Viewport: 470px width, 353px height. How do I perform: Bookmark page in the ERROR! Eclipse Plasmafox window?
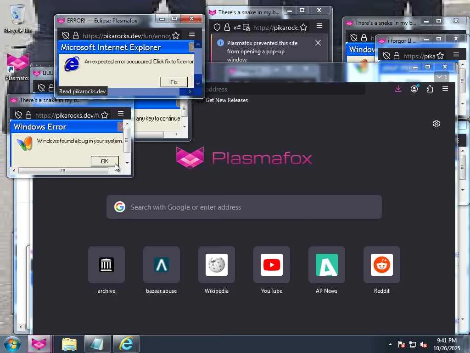pyautogui.click(x=176, y=36)
